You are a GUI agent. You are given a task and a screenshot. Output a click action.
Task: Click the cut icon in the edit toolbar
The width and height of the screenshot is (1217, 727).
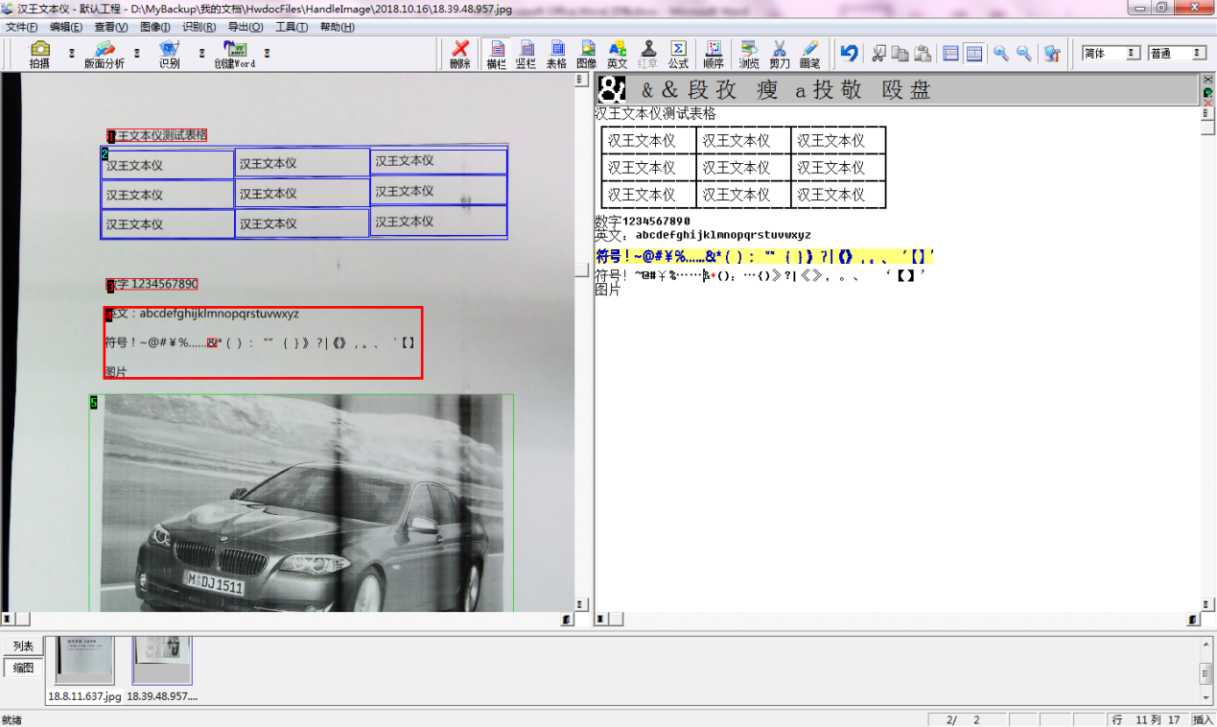878,54
